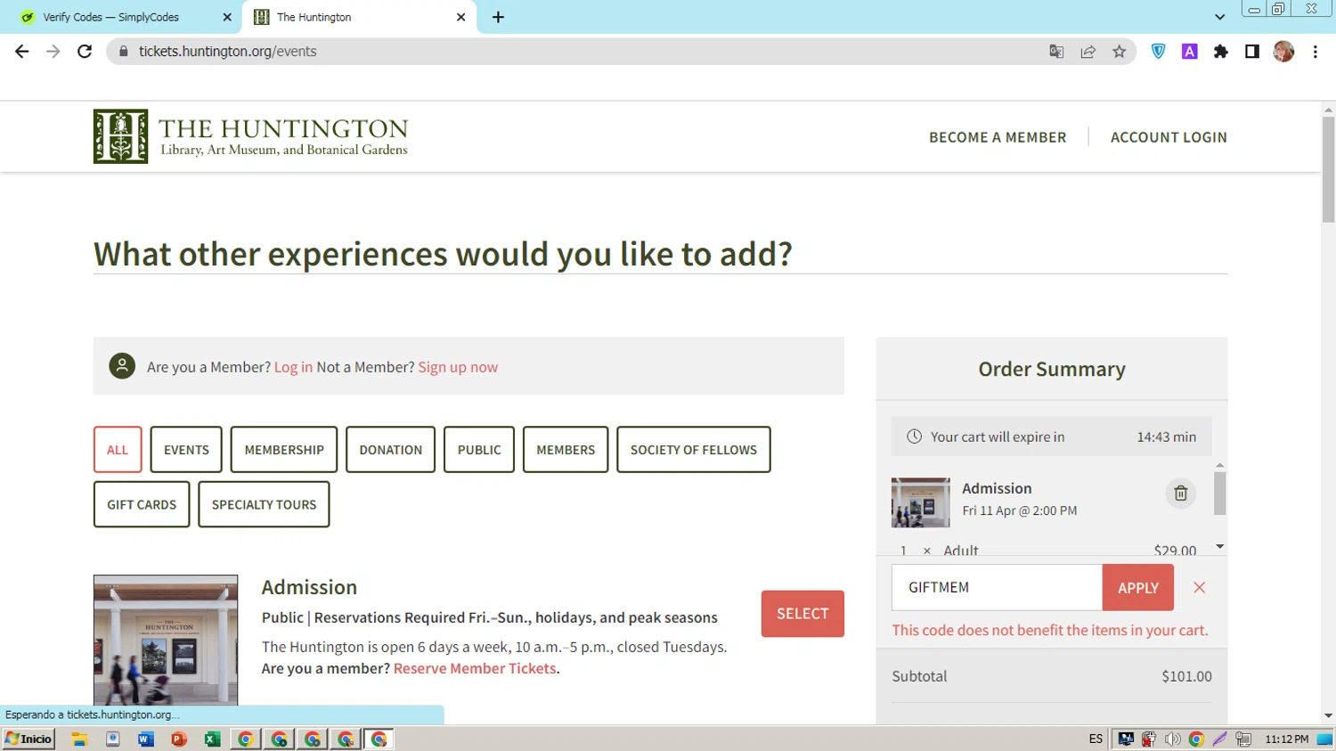Open File Explorer from taskbar

point(79,739)
